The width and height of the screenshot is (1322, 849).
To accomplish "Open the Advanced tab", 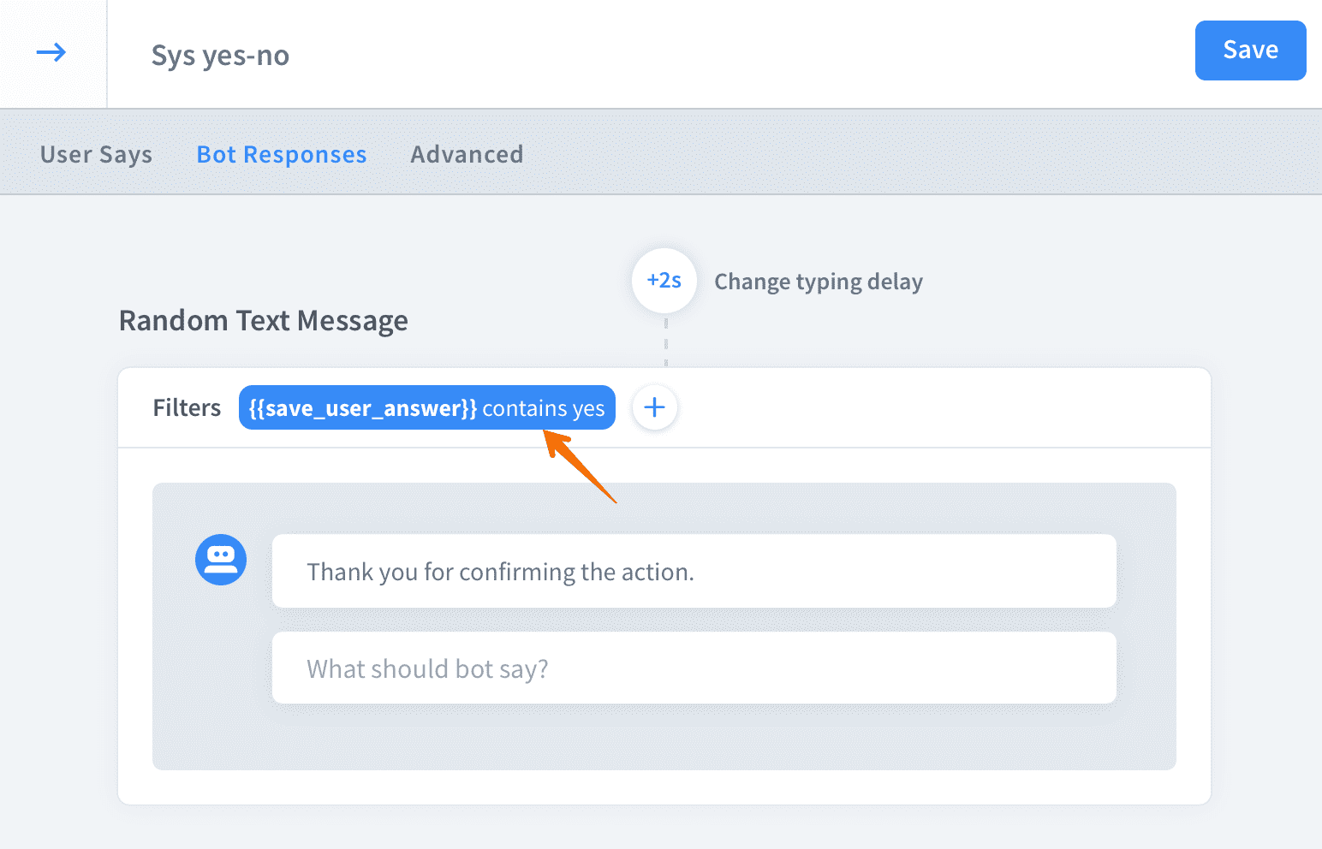I will [467, 155].
